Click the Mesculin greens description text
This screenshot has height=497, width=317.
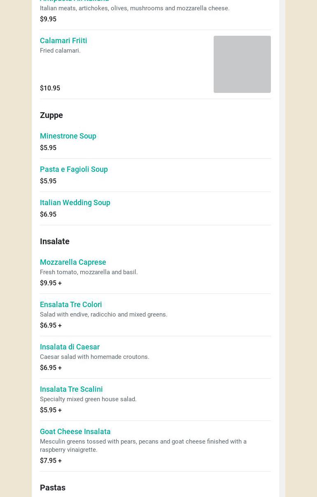click(x=143, y=446)
